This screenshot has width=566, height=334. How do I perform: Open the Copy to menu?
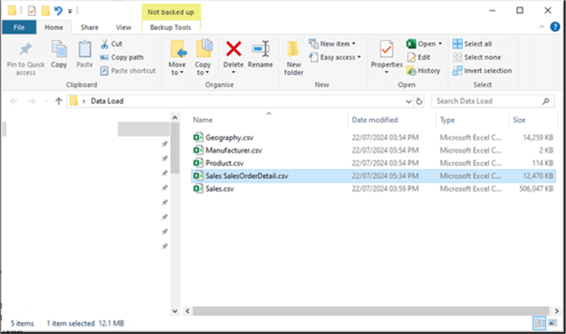[203, 58]
